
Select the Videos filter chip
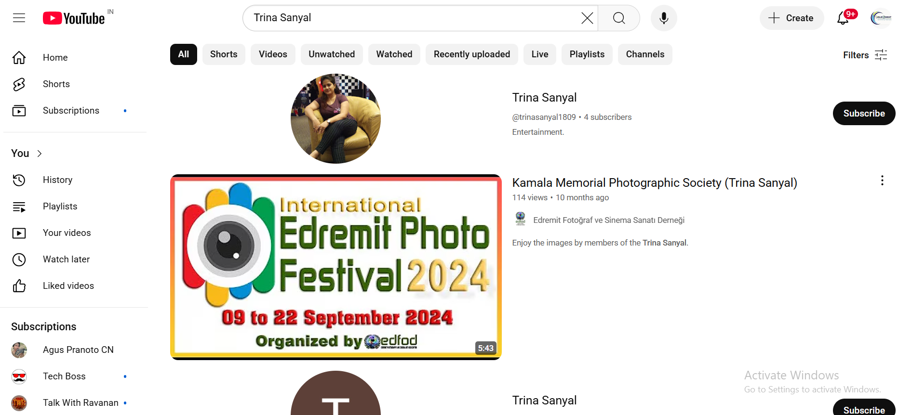click(x=273, y=54)
